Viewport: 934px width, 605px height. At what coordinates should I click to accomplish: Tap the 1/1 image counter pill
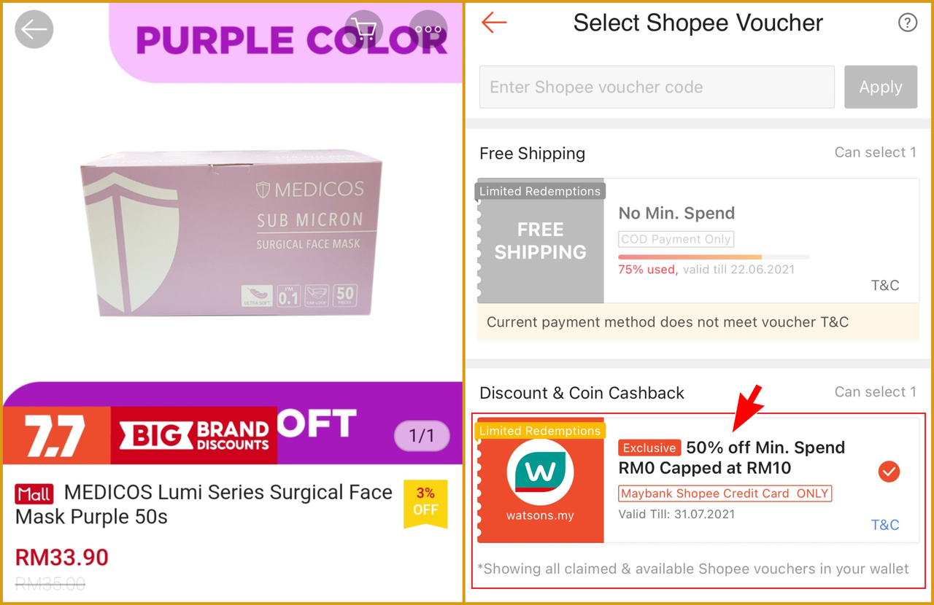tap(422, 436)
